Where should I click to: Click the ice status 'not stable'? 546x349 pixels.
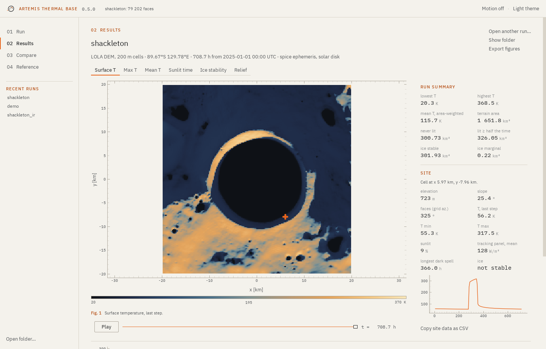pos(494,268)
